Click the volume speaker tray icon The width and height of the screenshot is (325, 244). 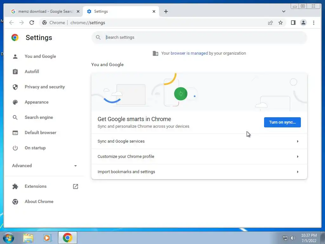[293, 238]
